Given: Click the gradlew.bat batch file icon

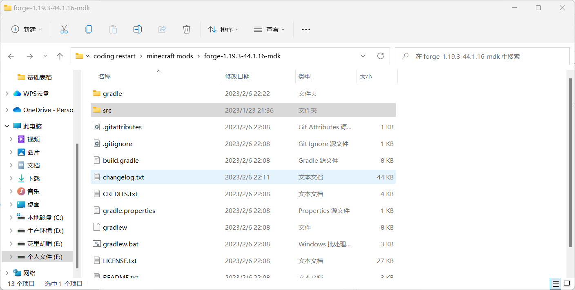Looking at the screenshot, I should click(96, 244).
